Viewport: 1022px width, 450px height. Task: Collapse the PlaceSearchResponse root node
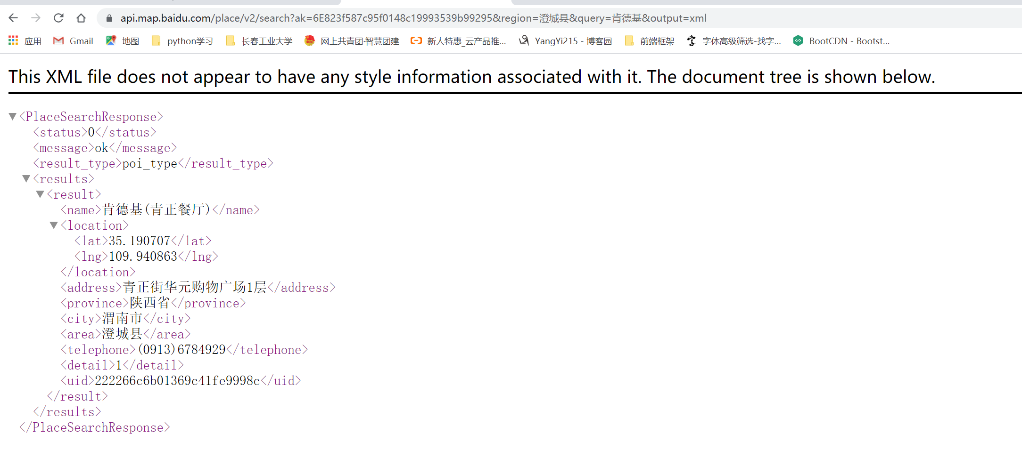[x=13, y=116]
